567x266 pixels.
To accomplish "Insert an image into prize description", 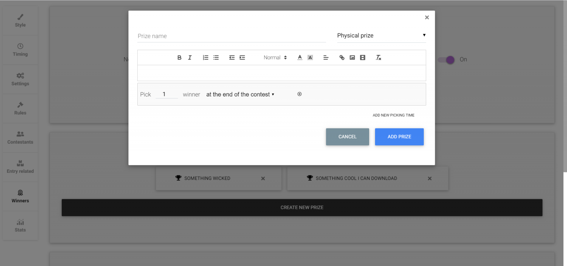I will click(x=352, y=57).
